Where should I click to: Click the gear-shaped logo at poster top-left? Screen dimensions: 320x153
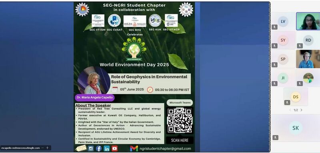coord(82,9)
